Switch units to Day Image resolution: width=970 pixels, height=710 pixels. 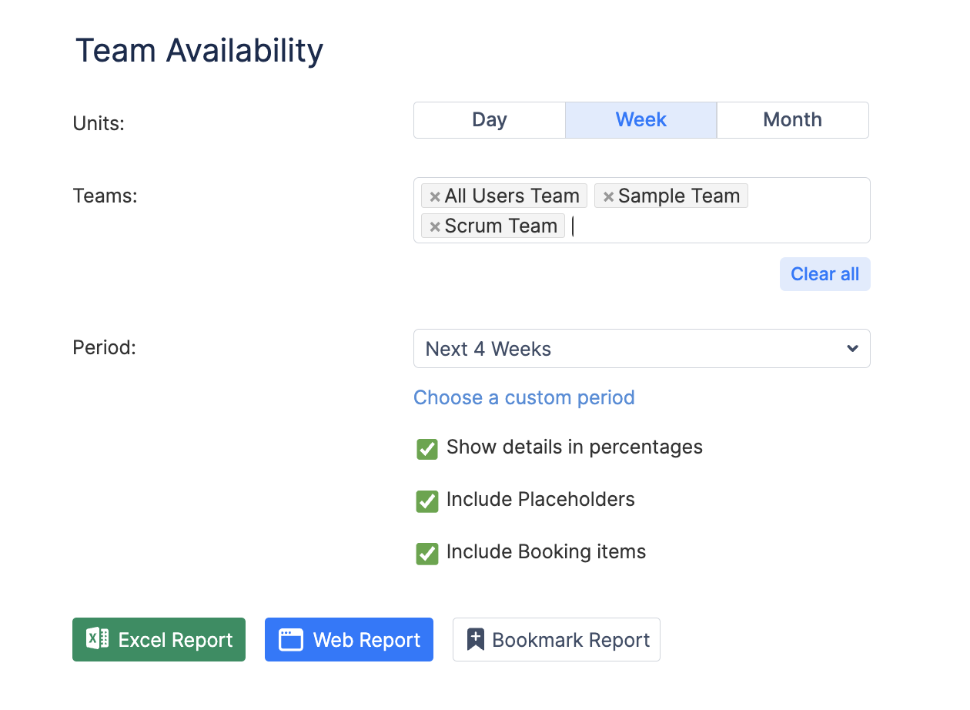pyautogui.click(x=490, y=120)
